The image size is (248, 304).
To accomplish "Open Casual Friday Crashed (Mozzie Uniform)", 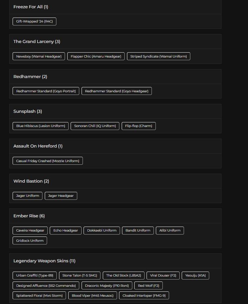I will coord(48,161).
